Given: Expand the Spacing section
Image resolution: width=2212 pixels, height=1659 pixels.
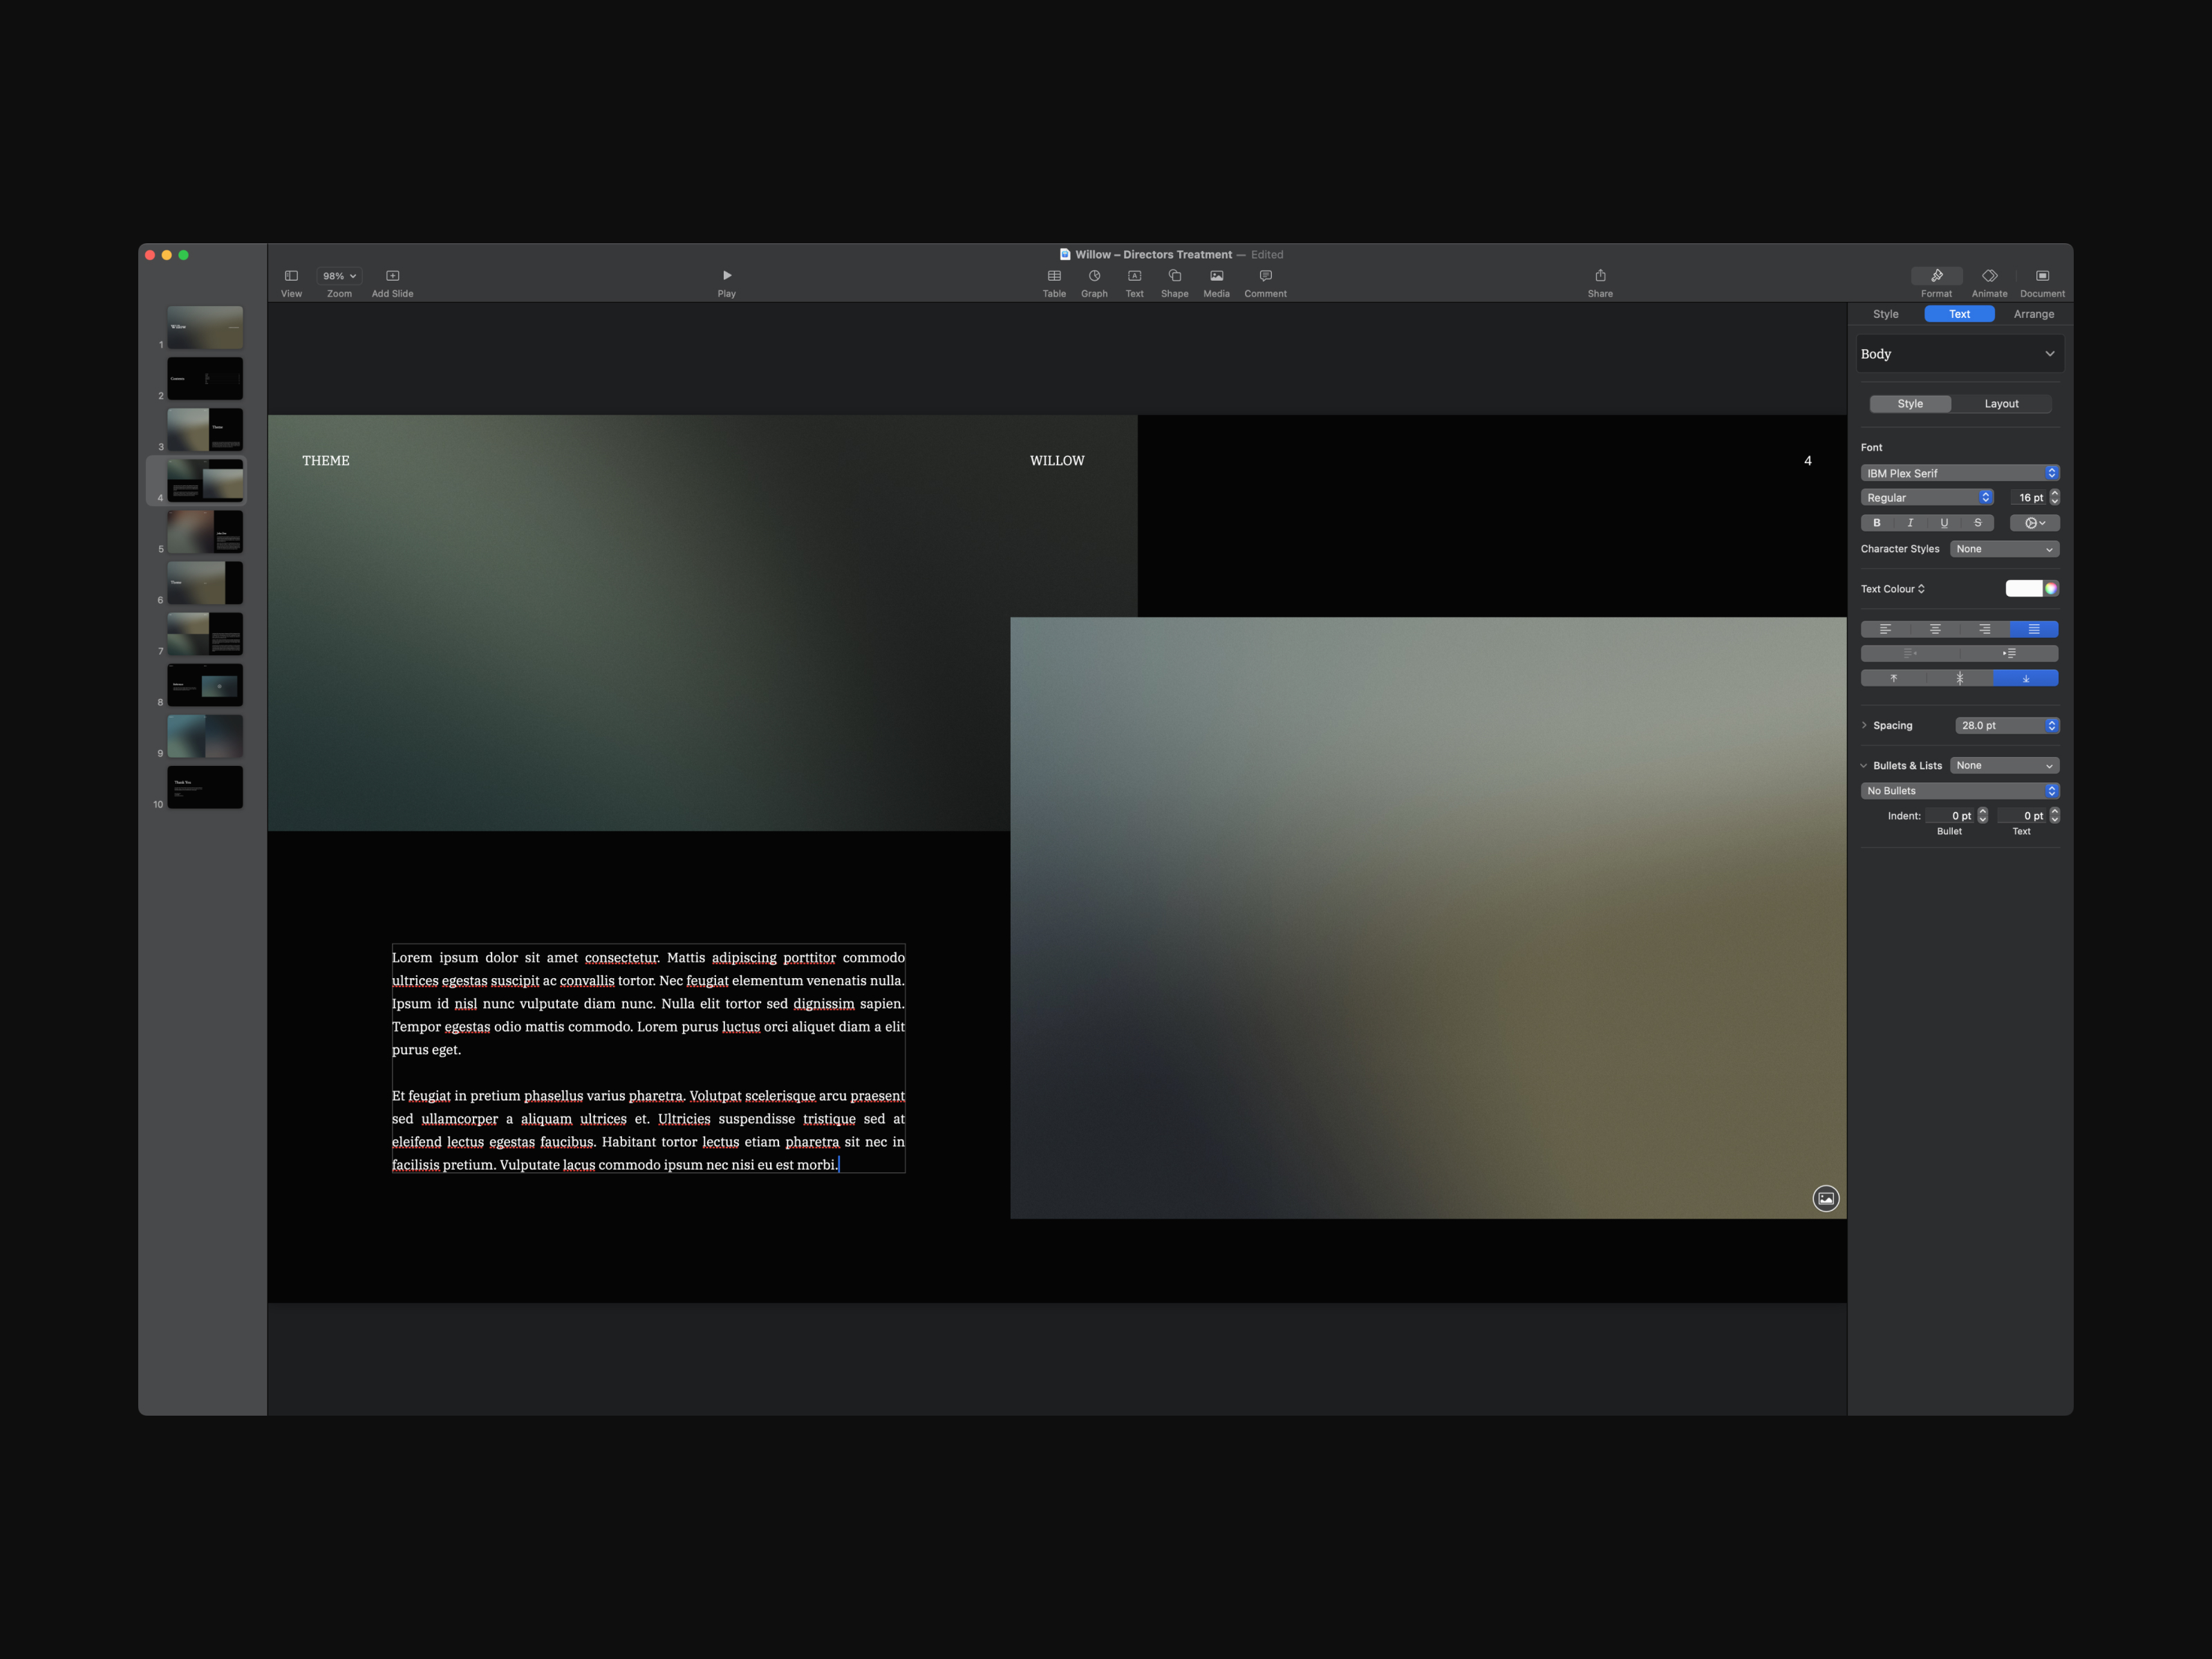Looking at the screenshot, I should (1864, 725).
